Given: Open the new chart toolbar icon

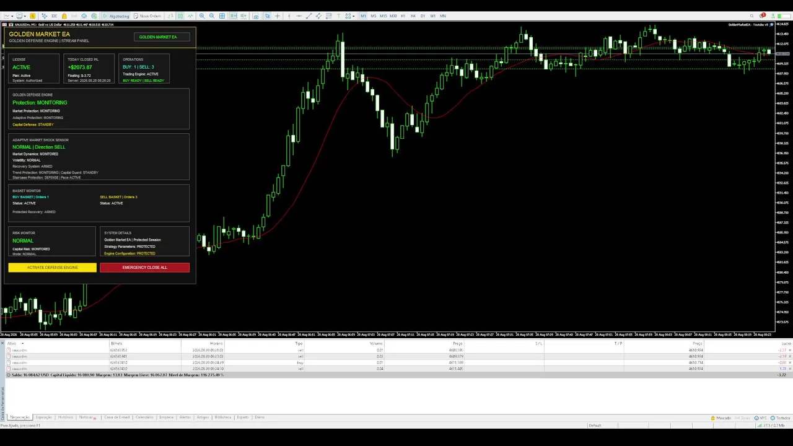Looking at the screenshot, I should point(7,16).
